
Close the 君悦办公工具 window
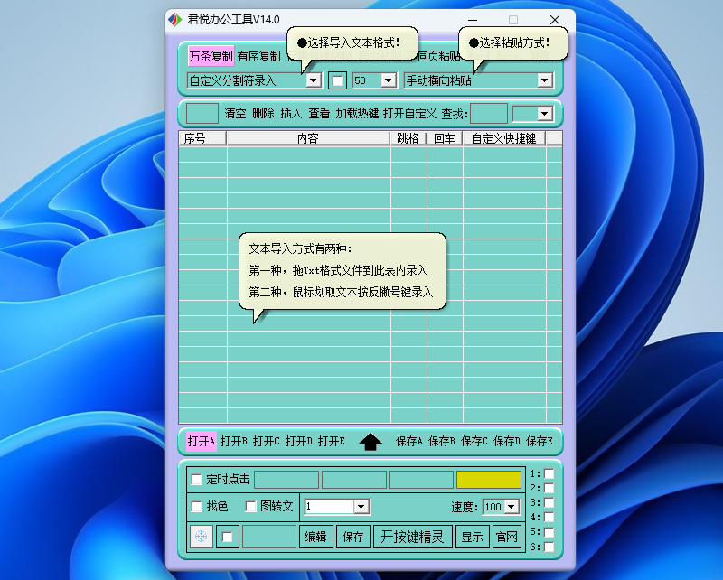point(555,20)
